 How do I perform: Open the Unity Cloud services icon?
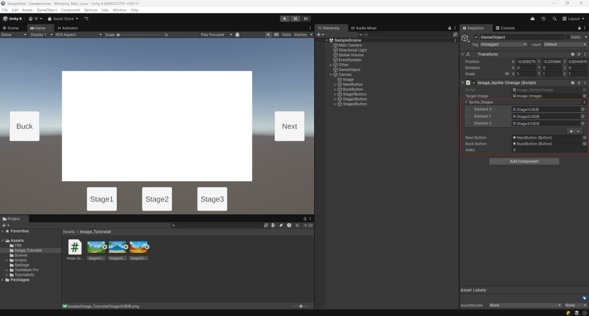[532, 18]
